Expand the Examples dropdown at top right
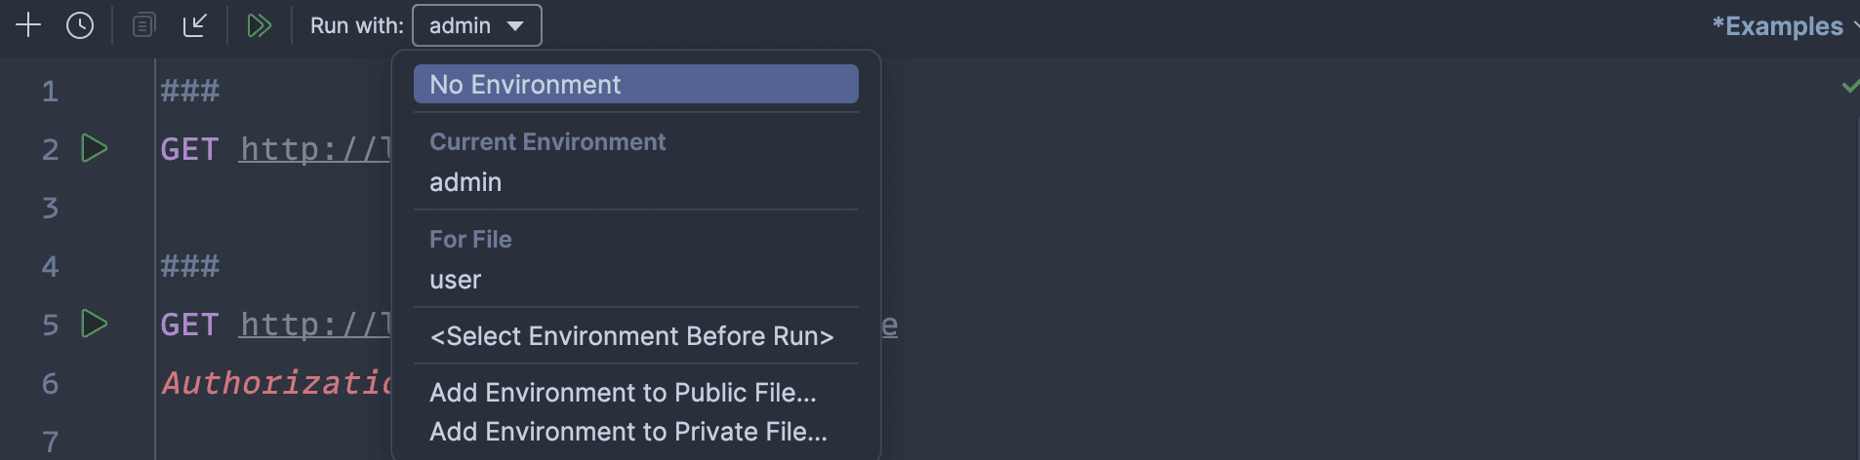Viewport: 1860px width, 460px height. point(1784,26)
